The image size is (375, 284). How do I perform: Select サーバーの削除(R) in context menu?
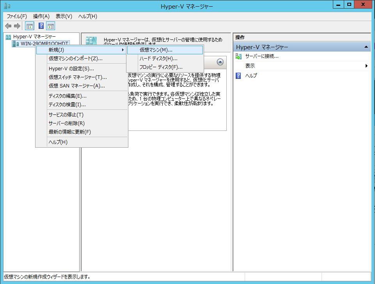[x=82, y=123]
